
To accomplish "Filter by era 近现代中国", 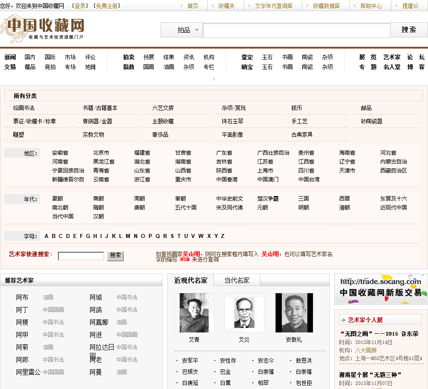I will (x=394, y=208).
